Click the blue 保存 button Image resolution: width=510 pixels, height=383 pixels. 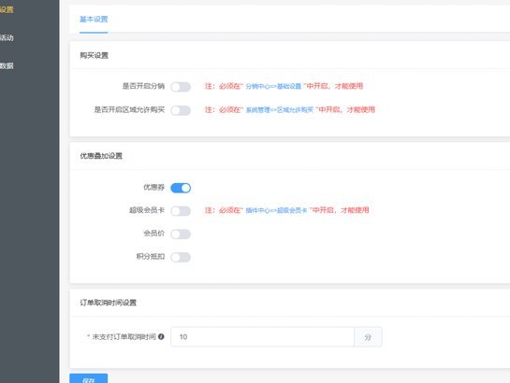[89, 378]
